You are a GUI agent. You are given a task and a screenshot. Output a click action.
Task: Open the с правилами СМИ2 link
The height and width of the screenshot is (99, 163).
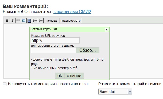tap(72, 12)
